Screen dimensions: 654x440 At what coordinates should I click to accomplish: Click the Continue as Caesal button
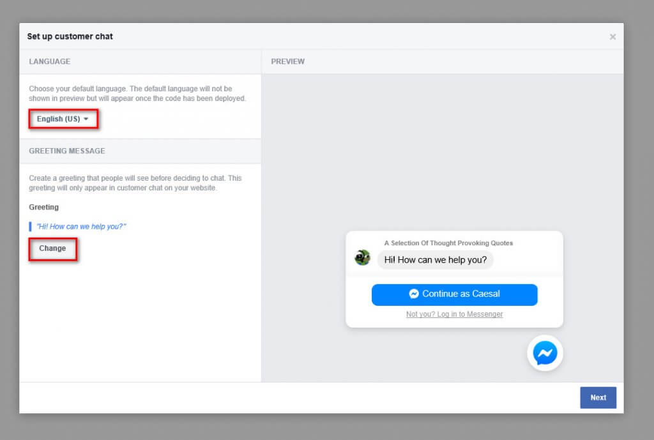tap(454, 294)
